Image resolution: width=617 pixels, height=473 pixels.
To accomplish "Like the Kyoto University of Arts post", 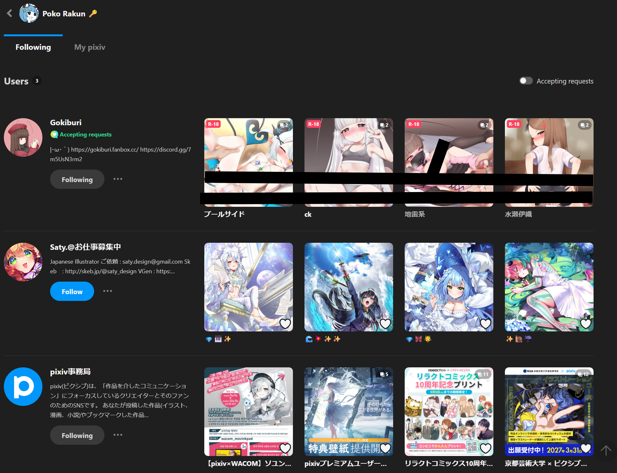I will [586, 448].
